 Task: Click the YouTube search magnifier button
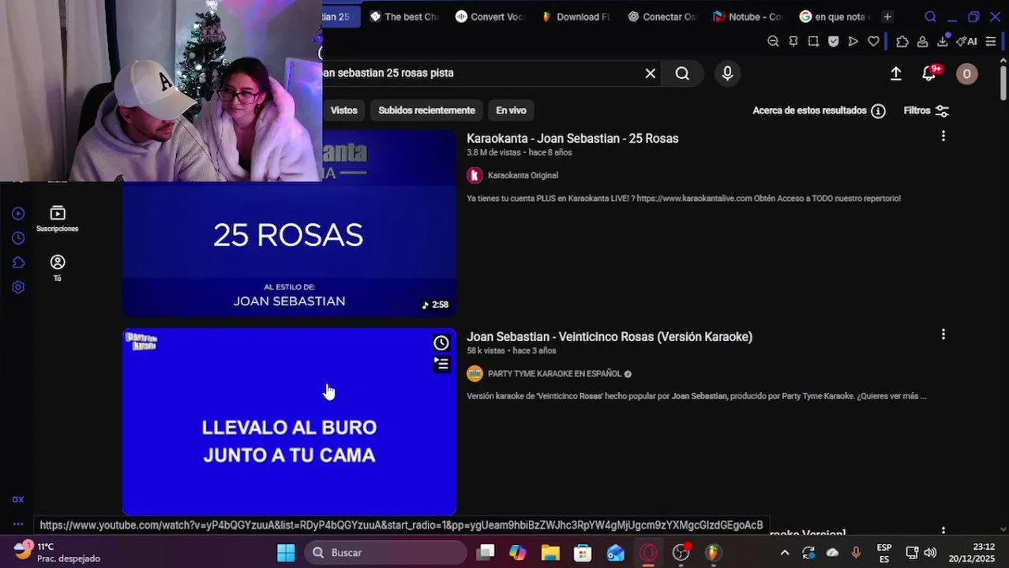coord(682,73)
